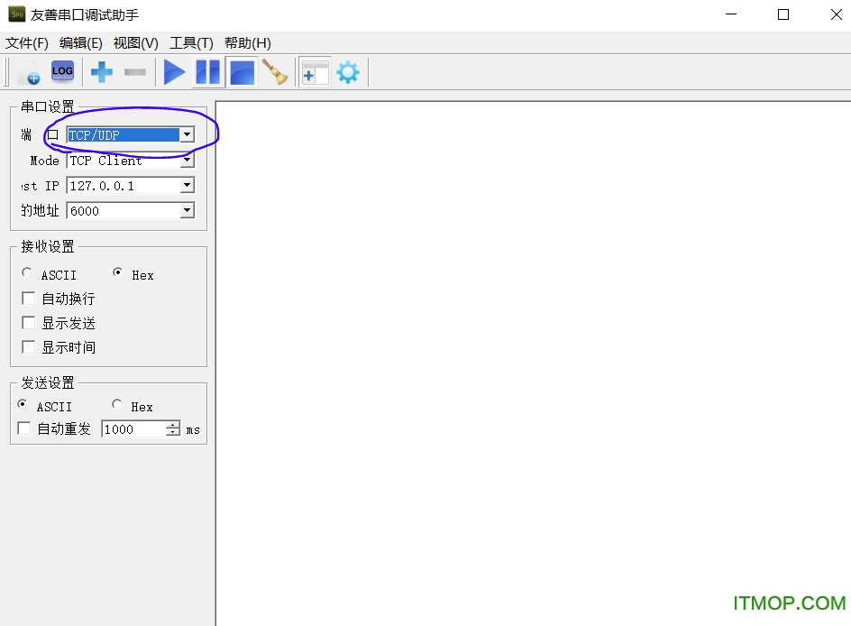Image resolution: width=851 pixels, height=626 pixels.
Task: Select ASCII radio in receive settings
Action: click(27, 273)
